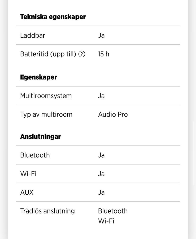Click the Egenskaper section heading

(x=38, y=77)
